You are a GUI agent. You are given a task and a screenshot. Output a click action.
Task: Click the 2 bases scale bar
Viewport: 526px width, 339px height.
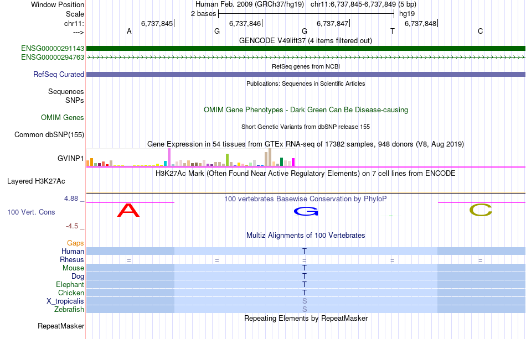pos(306,14)
